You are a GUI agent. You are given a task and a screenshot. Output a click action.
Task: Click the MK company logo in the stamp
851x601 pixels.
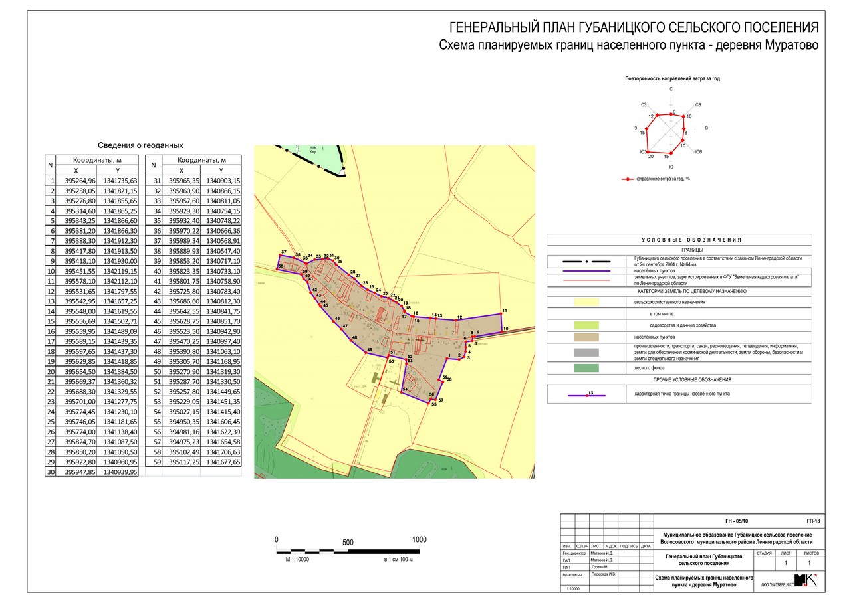(806, 580)
